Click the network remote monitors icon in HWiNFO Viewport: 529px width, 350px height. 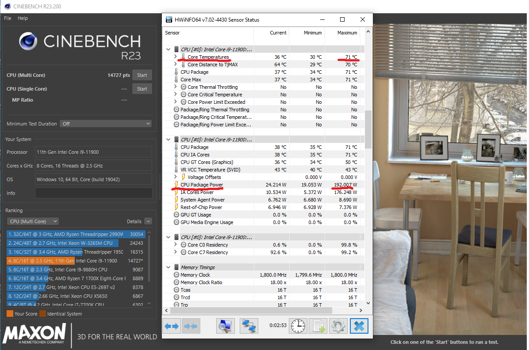point(249,326)
